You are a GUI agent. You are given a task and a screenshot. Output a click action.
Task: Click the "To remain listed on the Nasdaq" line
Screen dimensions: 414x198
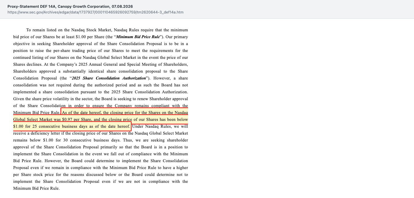pos(107,30)
